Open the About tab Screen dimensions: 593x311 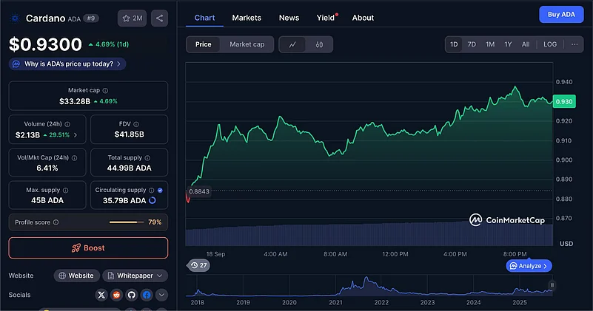tap(363, 18)
